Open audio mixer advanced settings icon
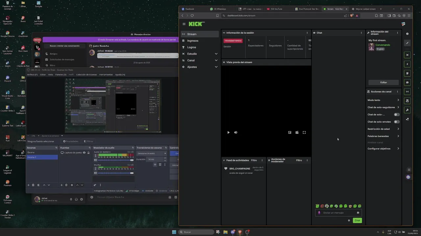Screen dimensions: 421x236 [95, 185]
